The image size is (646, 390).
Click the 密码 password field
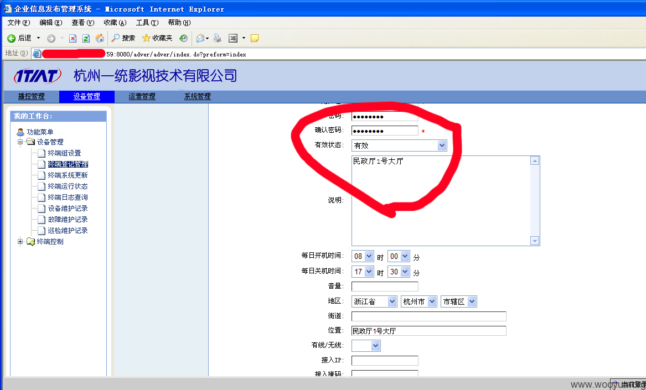click(x=385, y=116)
